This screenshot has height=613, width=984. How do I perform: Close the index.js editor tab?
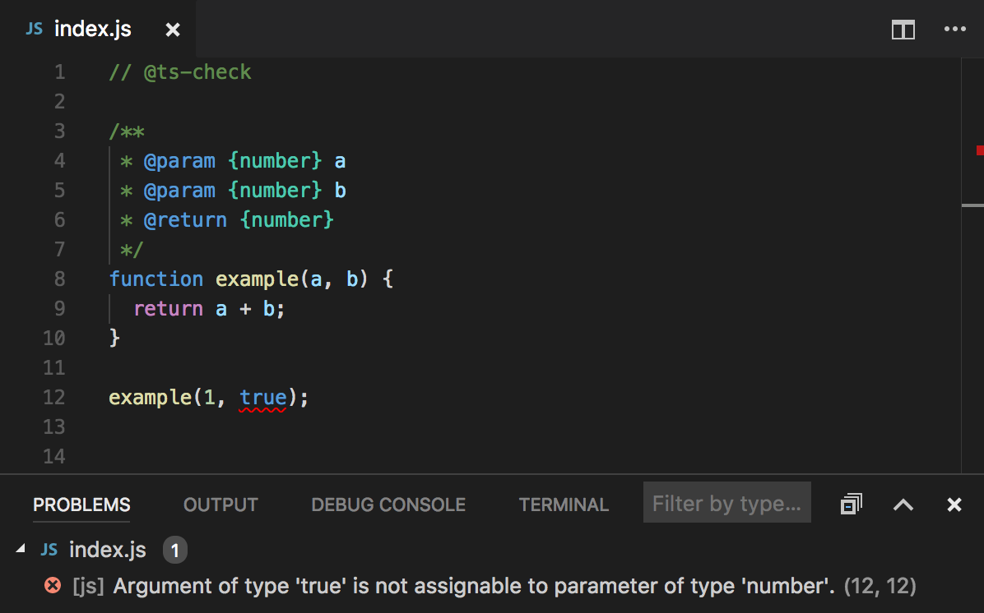172,29
